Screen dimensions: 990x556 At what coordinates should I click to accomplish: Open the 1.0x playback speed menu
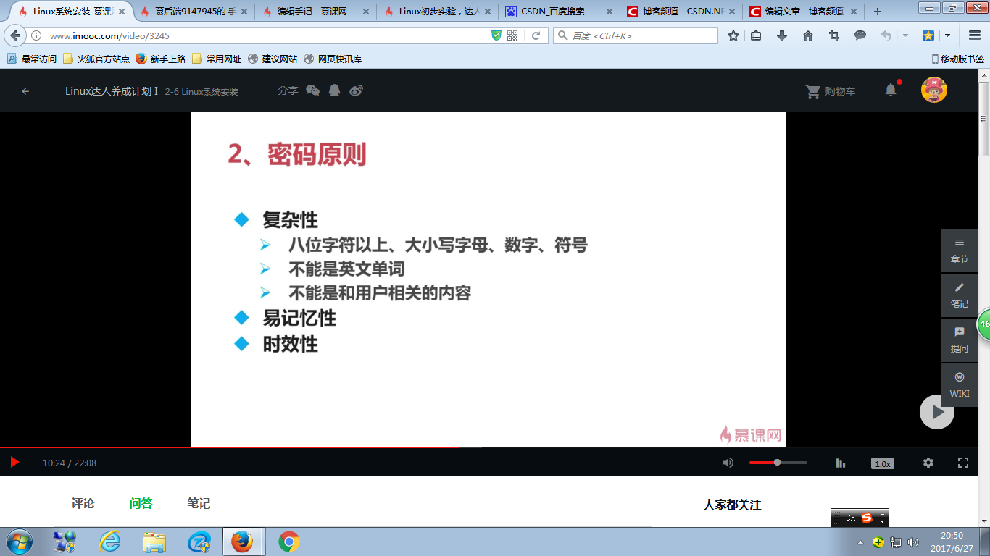(882, 462)
